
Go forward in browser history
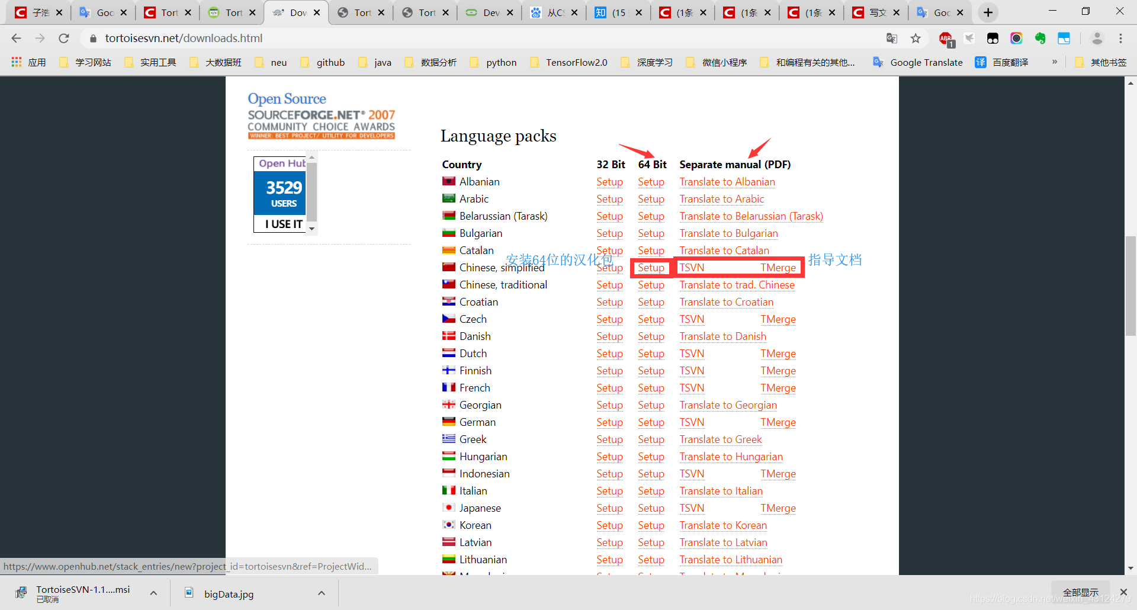coord(40,38)
